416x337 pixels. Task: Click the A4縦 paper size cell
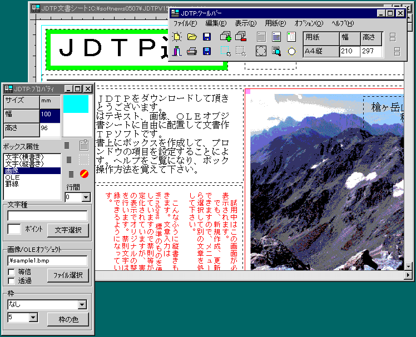click(321, 51)
